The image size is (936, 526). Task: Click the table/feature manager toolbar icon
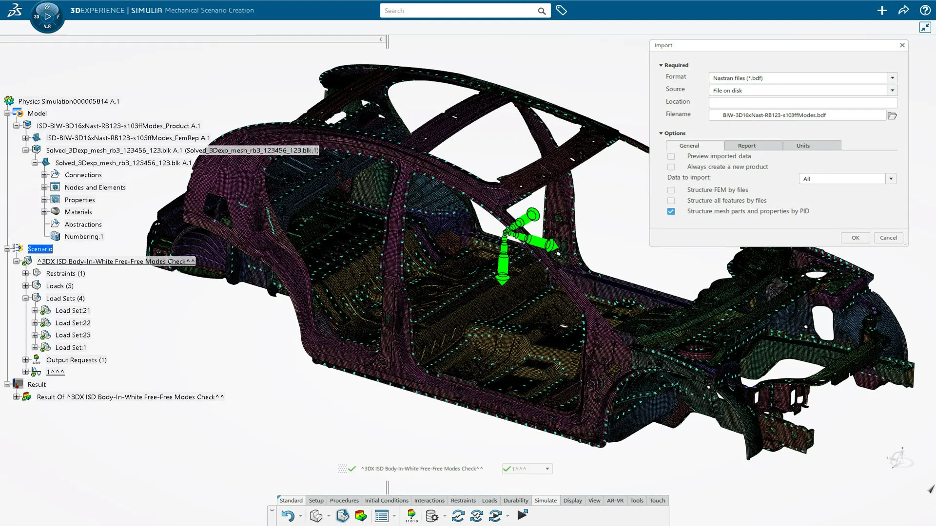(381, 516)
